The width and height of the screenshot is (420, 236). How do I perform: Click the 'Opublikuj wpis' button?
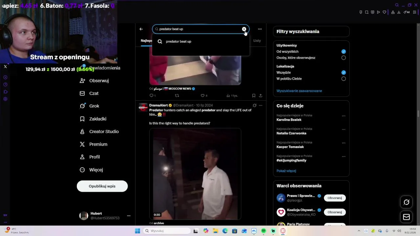click(x=102, y=186)
